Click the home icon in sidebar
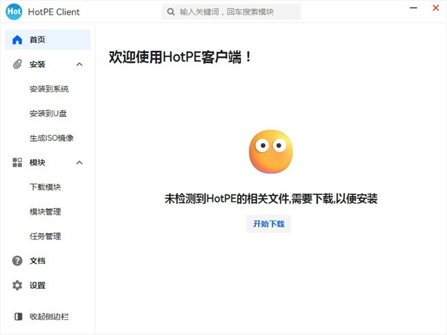 pos(17,40)
